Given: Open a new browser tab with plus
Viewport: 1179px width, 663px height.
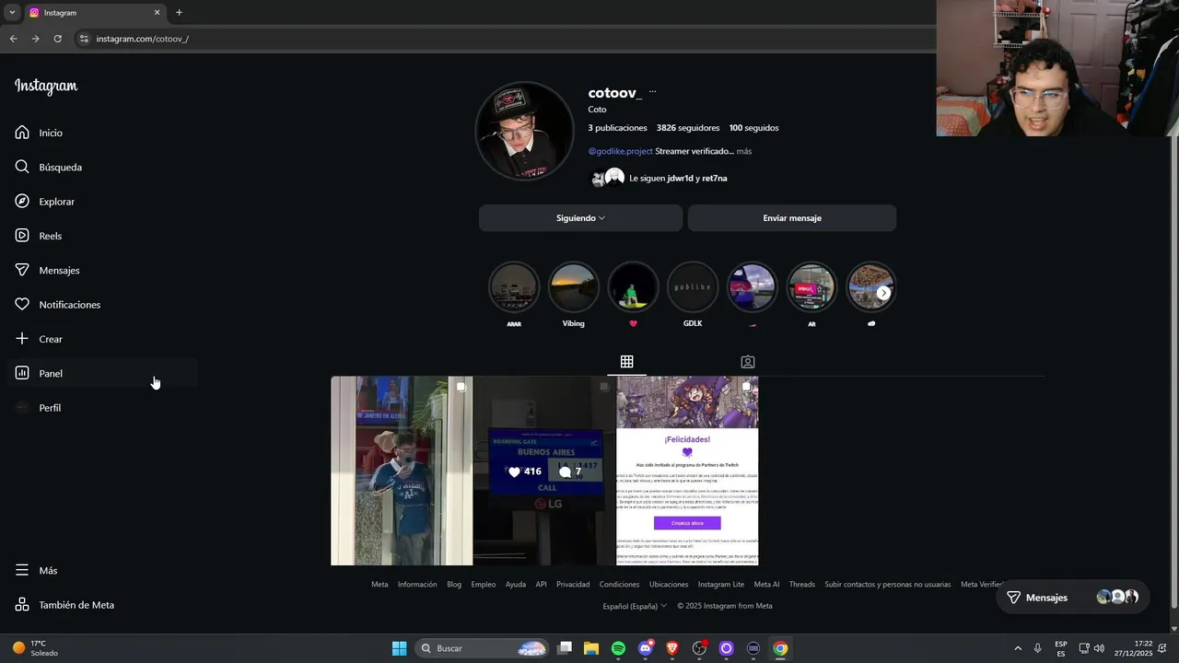Looking at the screenshot, I should tap(179, 12).
